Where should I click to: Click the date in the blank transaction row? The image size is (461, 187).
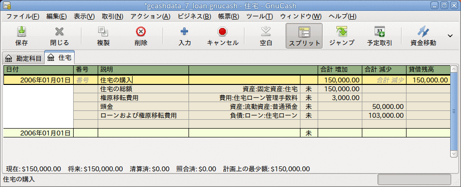point(38,133)
